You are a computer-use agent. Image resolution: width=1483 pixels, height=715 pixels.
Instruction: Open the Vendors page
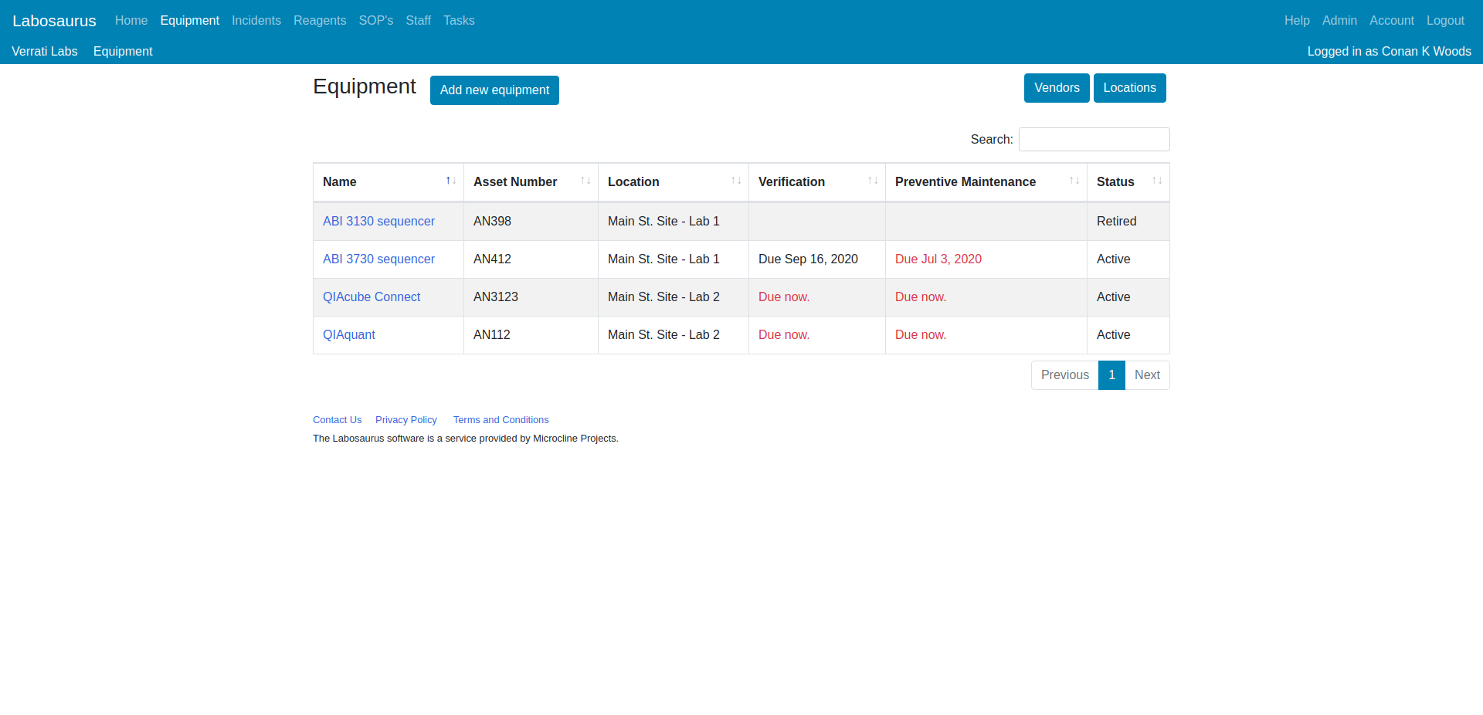click(x=1057, y=88)
